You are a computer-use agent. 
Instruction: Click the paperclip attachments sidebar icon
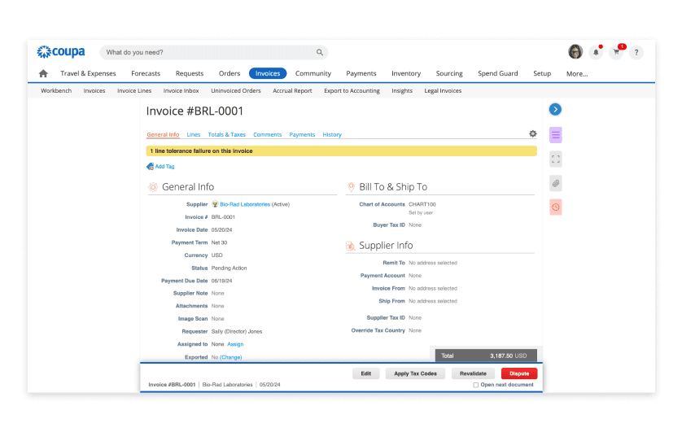(x=556, y=183)
